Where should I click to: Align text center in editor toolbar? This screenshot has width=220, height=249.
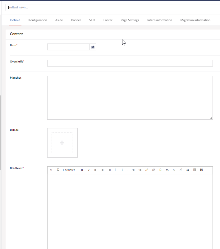(103, 170)
